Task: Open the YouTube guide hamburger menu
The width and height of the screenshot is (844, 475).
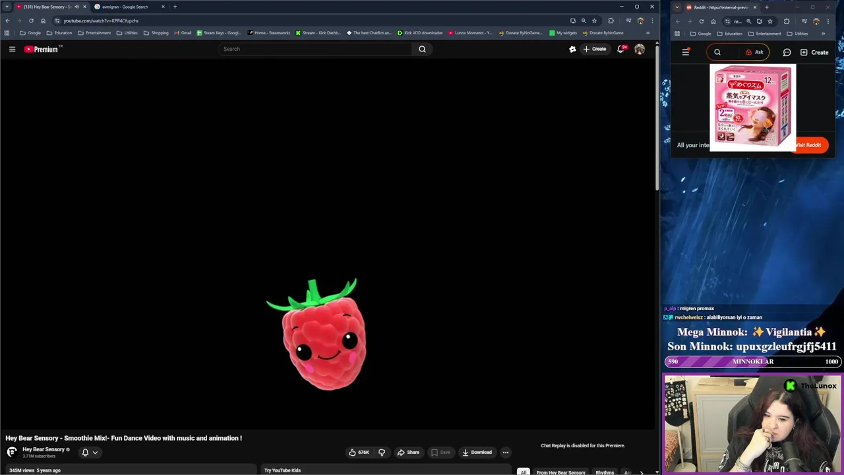Action: tap(12, 49)
